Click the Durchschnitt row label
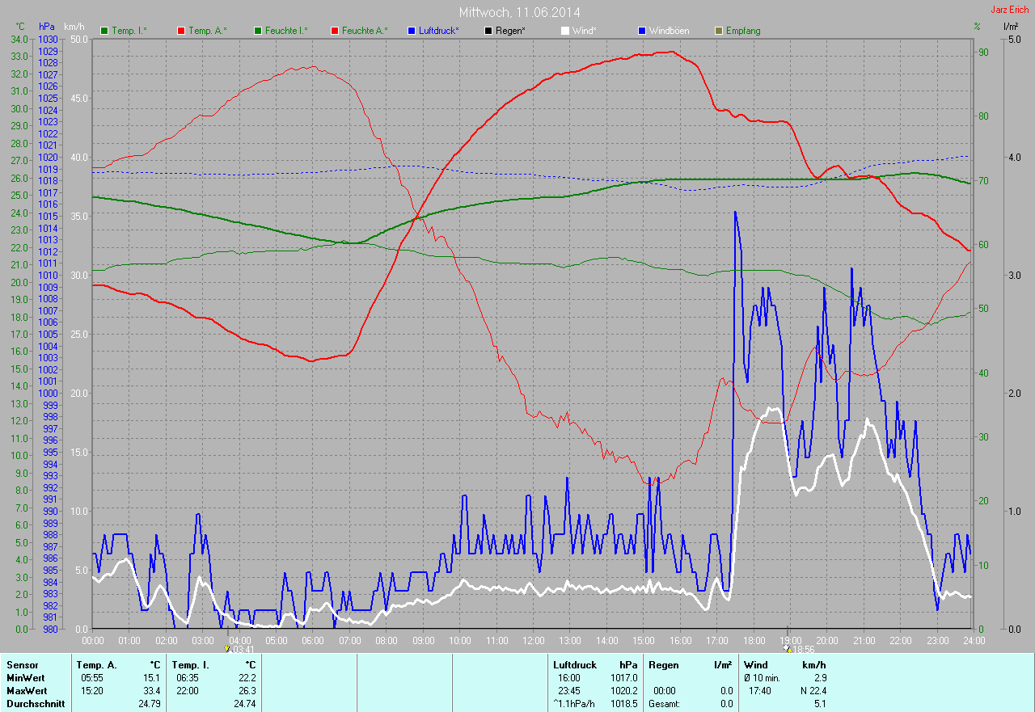This screenshot has width=1035, height=712. (36, 704)
